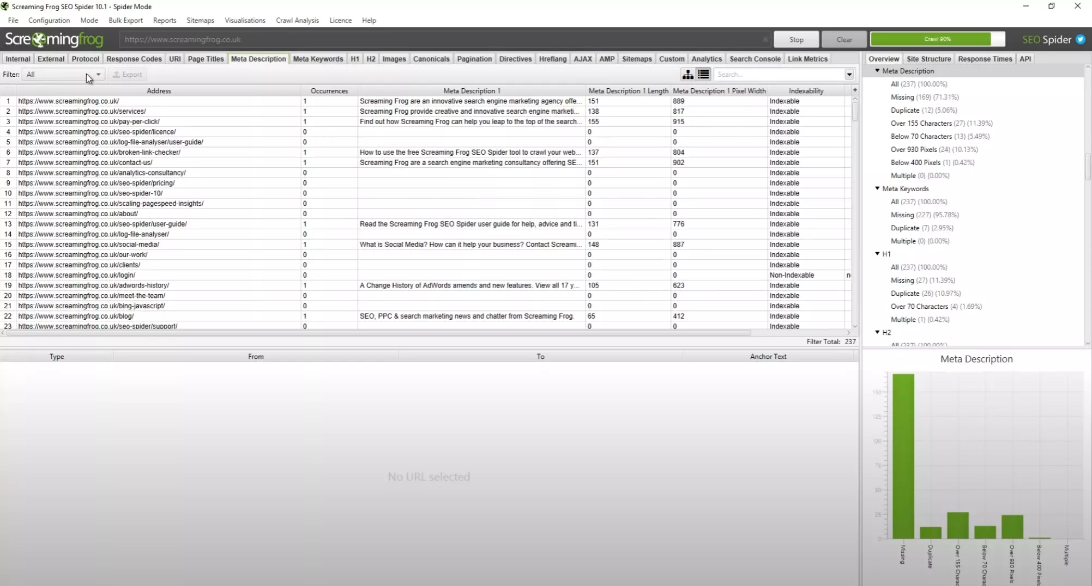Sort by the Address column header
This screenshot has width=1092, height=586.
pyautogui.click(x=159, y=90)
